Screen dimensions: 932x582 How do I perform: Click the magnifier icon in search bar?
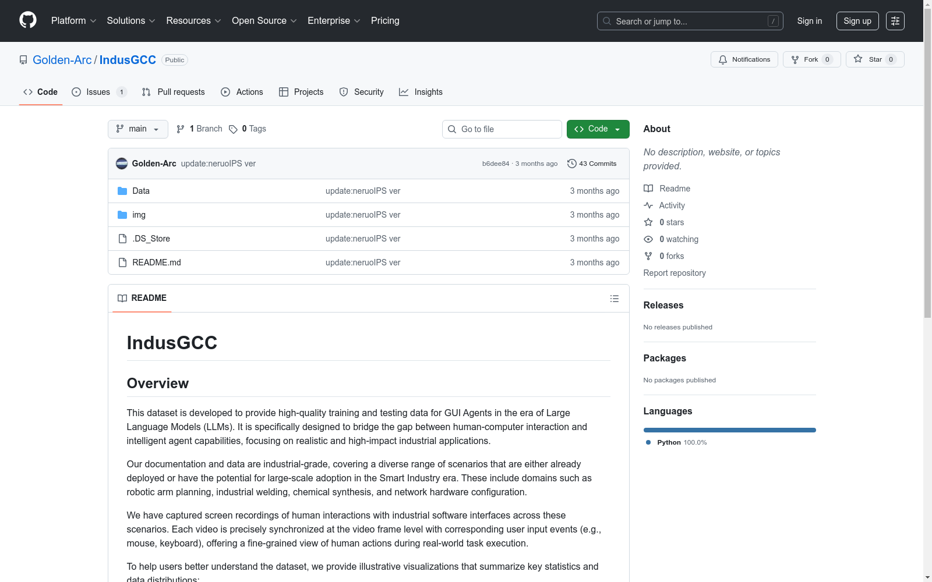607,21
